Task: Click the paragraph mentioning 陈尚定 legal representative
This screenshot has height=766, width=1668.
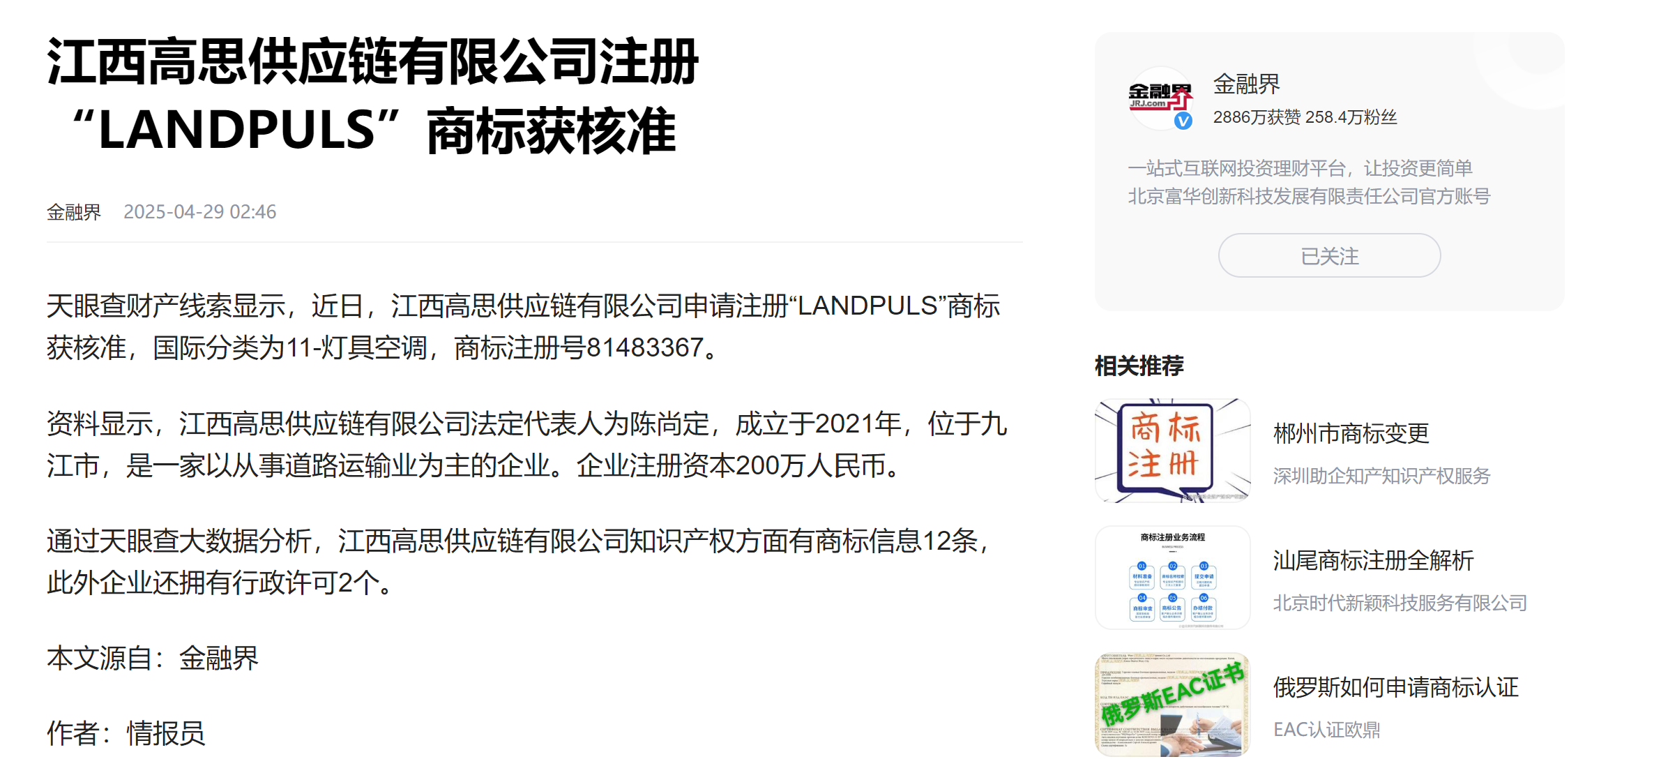Action: (527, 444)
